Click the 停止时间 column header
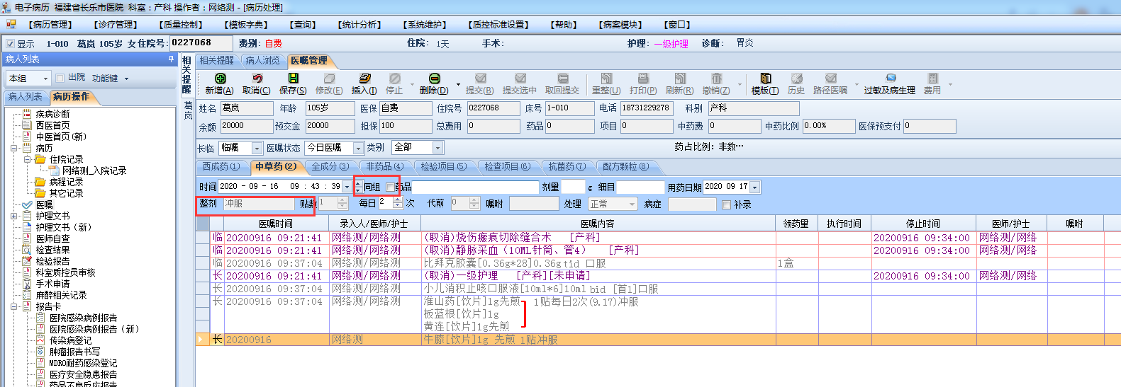 click(x=923, y=224)
